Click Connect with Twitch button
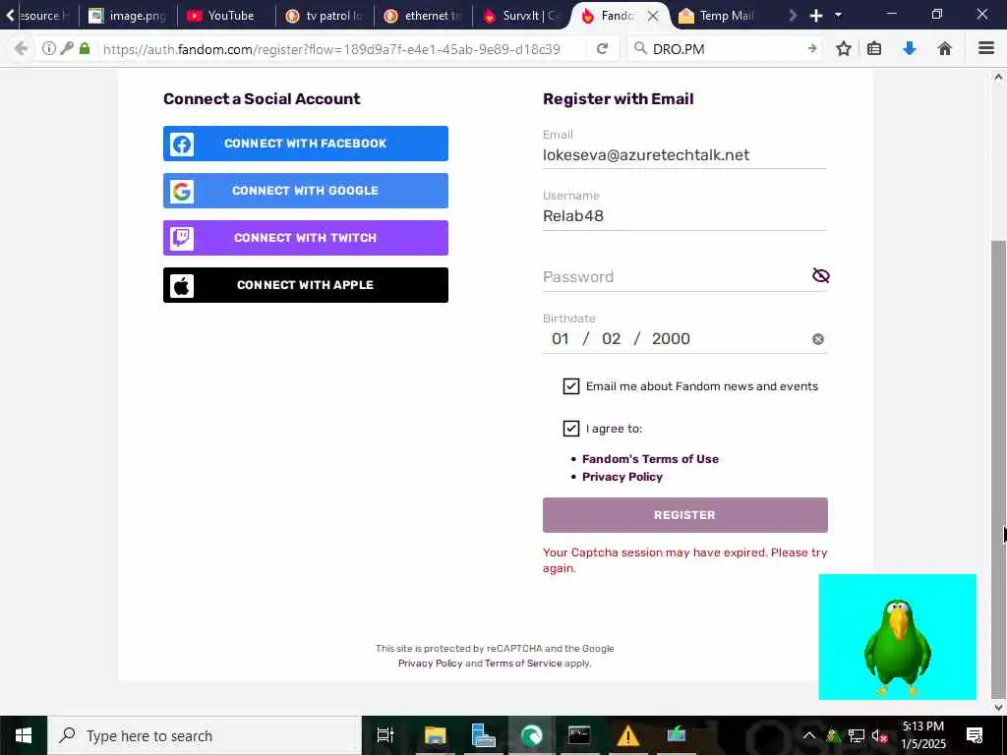Screen dimensions: 1007x755 pyautogui.click(x=306, y=238)
